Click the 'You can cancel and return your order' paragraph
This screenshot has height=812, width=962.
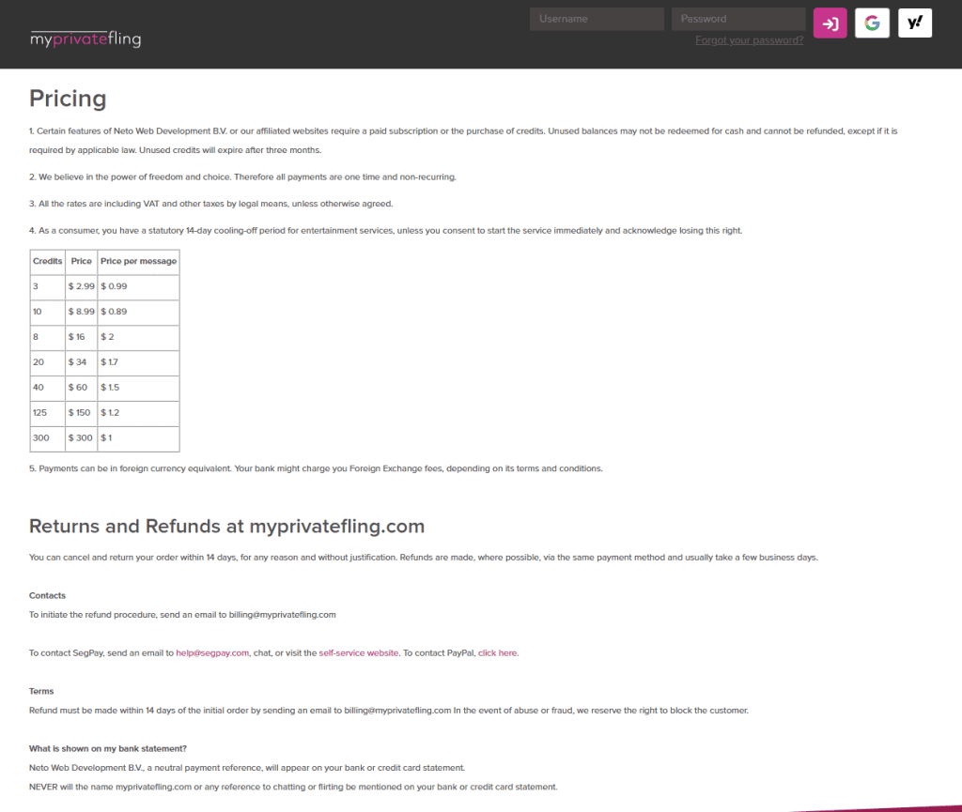tap(424, 558)
